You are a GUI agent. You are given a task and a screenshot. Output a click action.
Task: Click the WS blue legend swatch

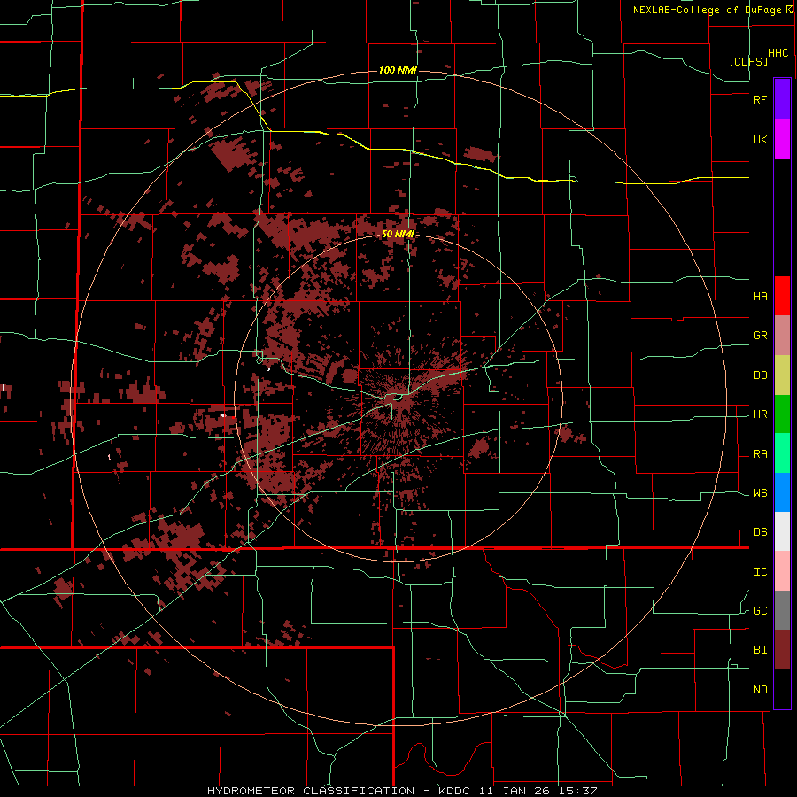point(782,492)
